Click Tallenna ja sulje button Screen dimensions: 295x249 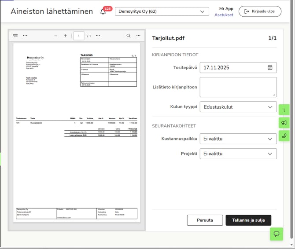point(248,220)
